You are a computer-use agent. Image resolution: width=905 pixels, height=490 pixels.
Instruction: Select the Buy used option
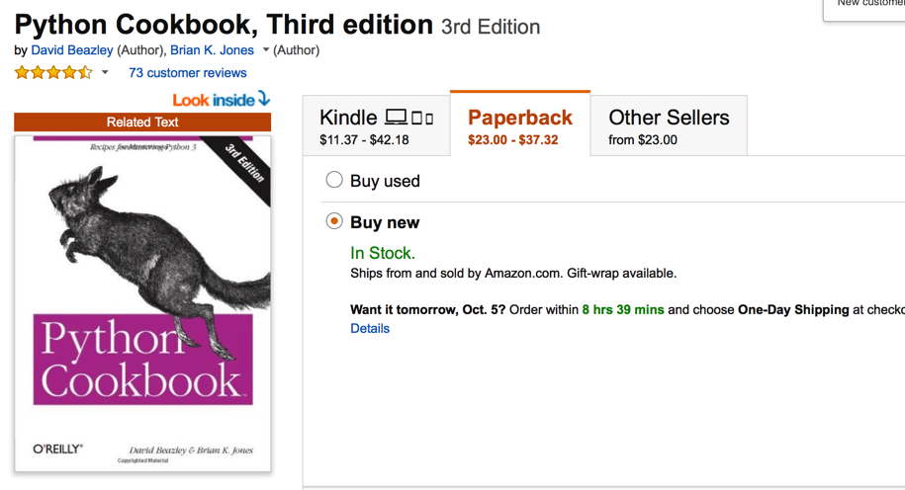[334, 180]
